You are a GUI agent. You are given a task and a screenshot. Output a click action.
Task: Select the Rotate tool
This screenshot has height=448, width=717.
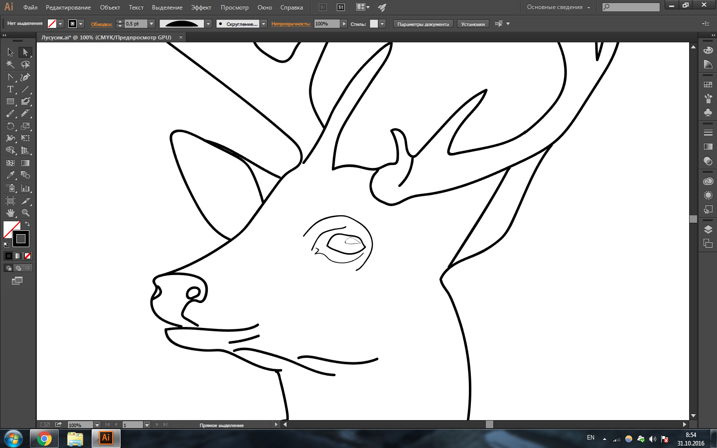[10, 126]
